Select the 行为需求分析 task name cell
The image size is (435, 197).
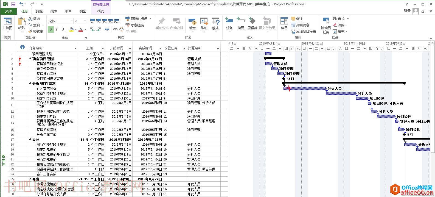click(53, 88)
